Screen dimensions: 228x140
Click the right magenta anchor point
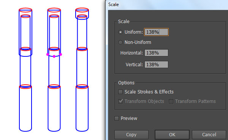[x=61, y=54]
